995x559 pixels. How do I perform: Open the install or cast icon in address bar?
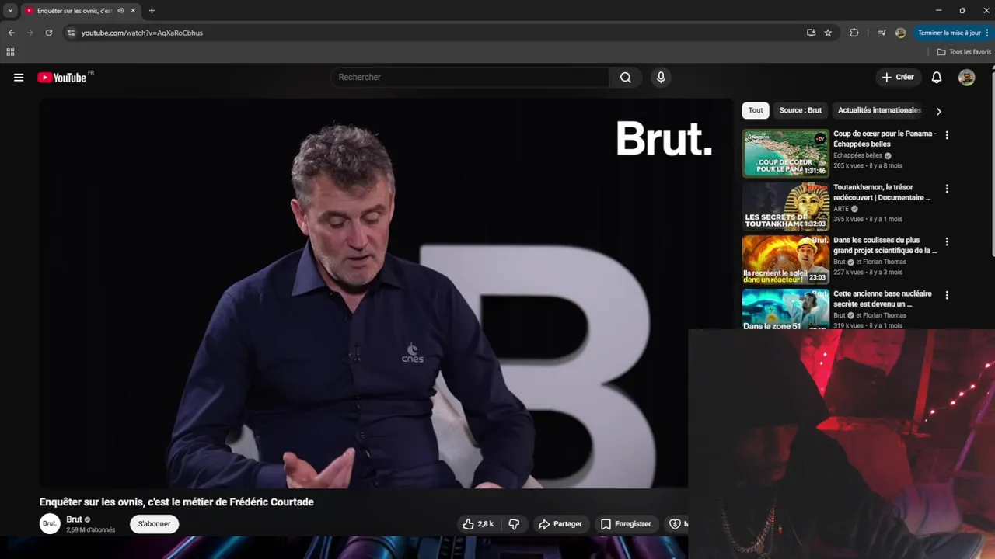pyautogui.click(x=811, y=33)
